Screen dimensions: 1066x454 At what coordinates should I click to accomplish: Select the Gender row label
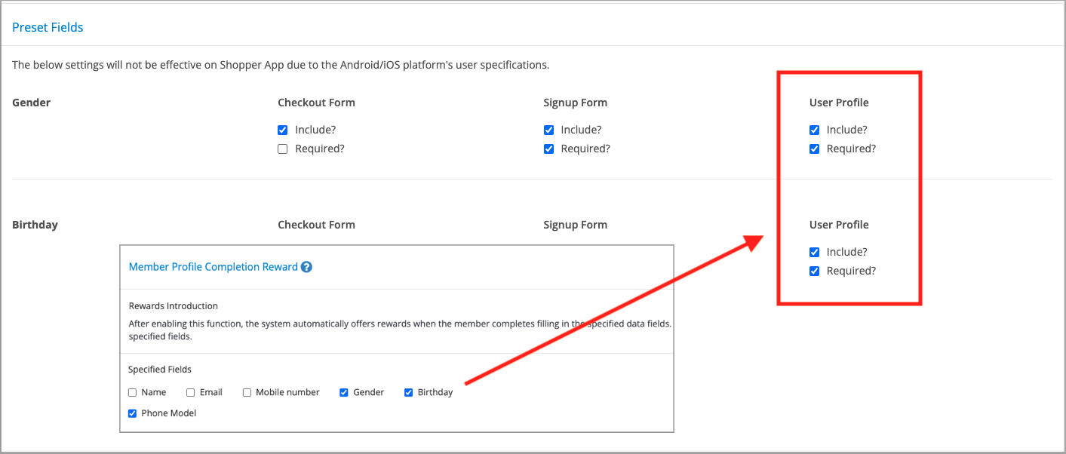[x=32, y=103]
